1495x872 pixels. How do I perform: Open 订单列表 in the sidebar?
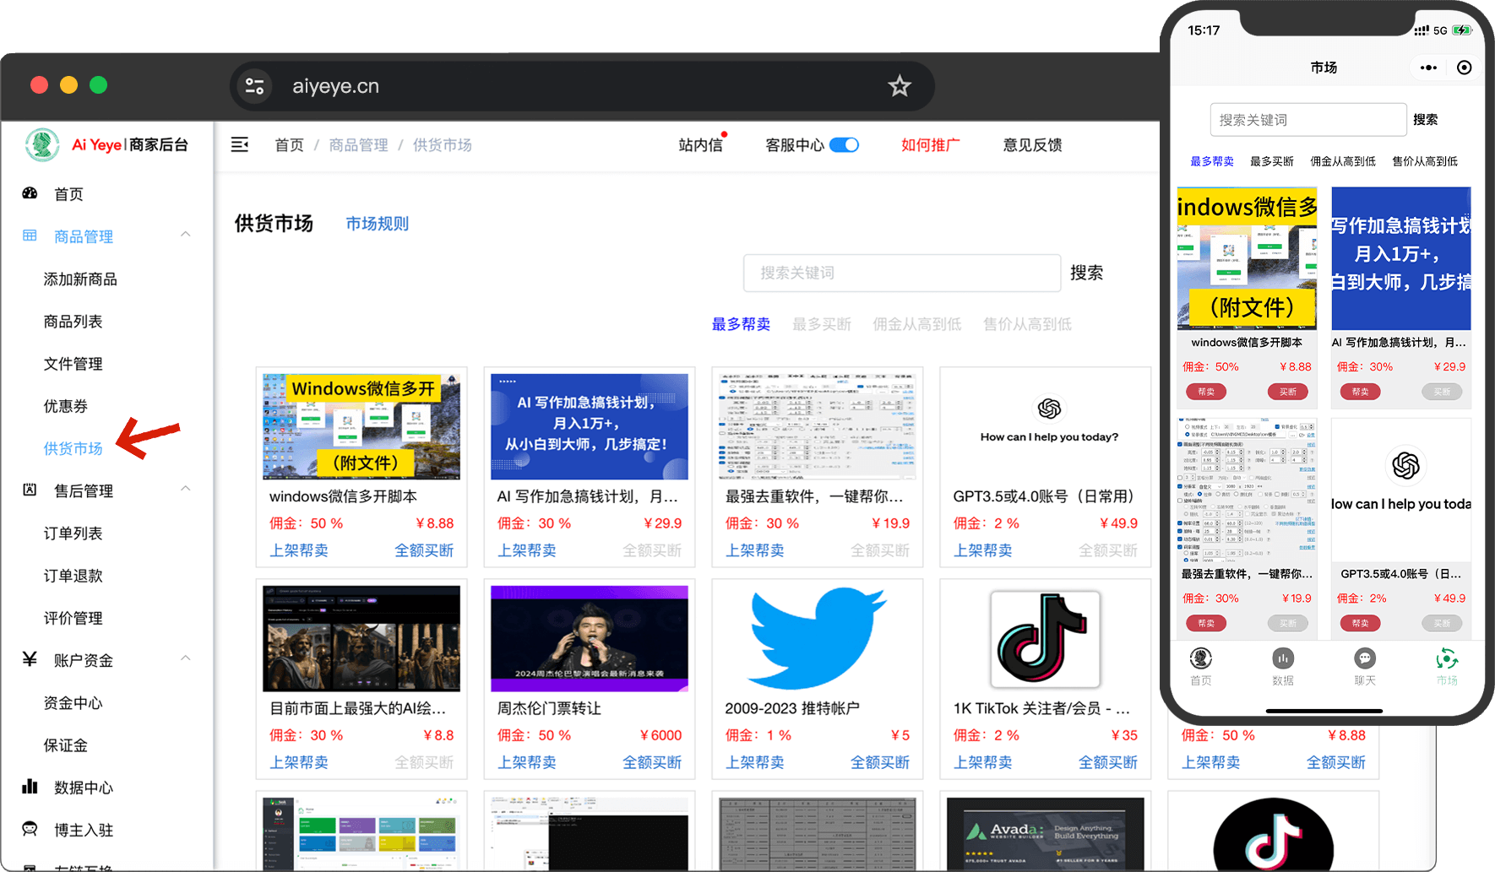coord(73,533)
